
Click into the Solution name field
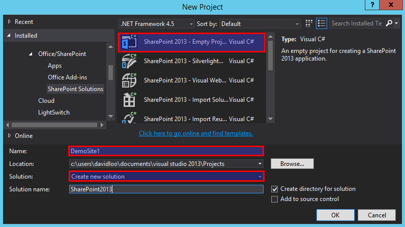coord(166,189)
